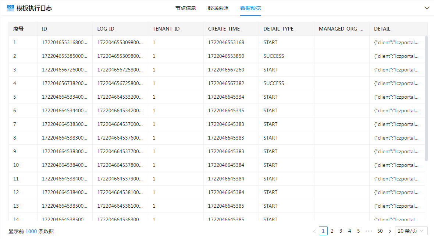Click the DB template icon beside title
Screen dimensions: 434x239
tap(11, 8)
